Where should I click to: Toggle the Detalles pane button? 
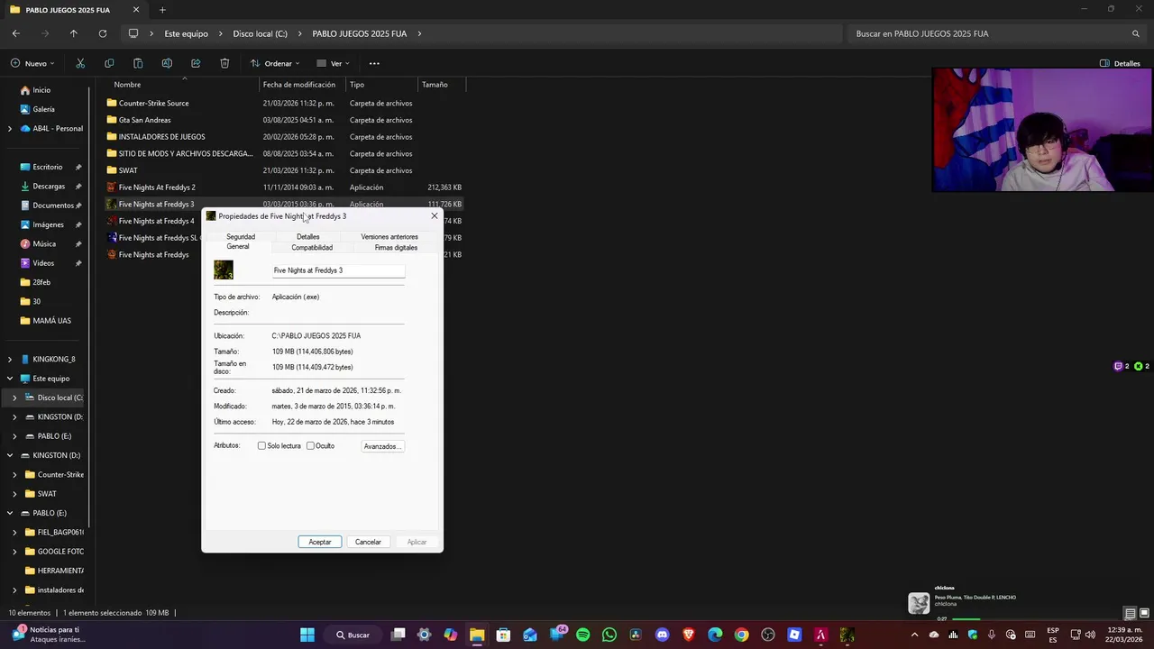(1120, 63)
